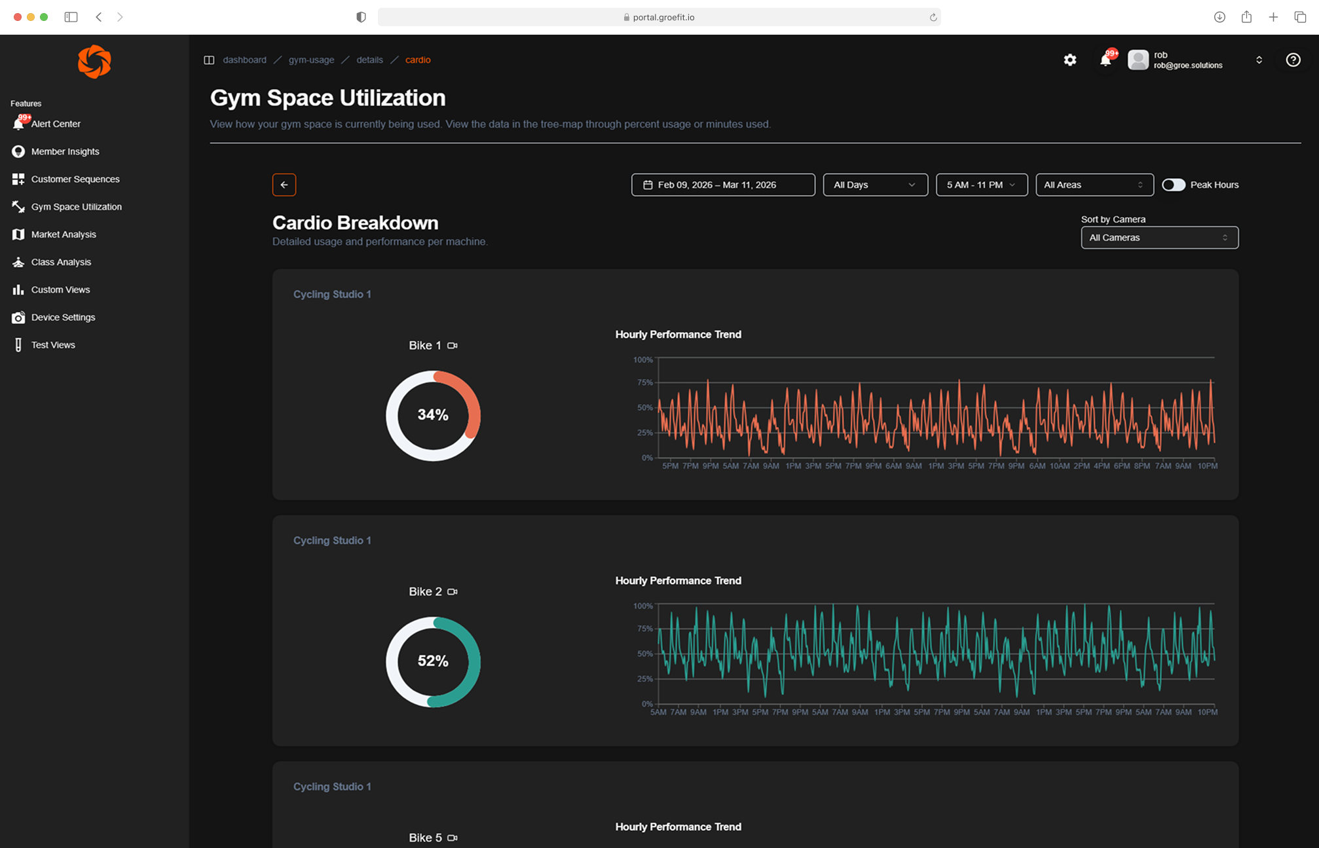Screen dimensions: 1319x848
Task: Open notifications bell in header
Action: pos(1105,60)
